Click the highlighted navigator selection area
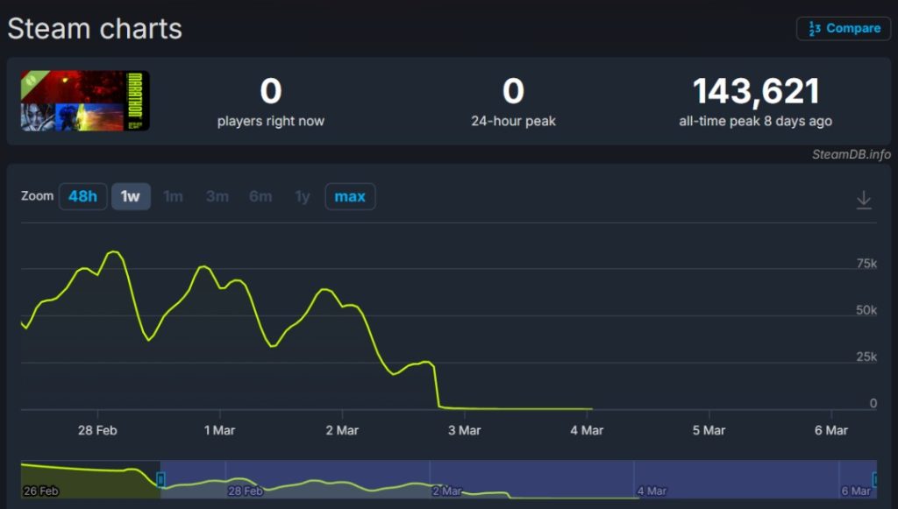This screenshot has width=898, height=509. click(517, 478)
